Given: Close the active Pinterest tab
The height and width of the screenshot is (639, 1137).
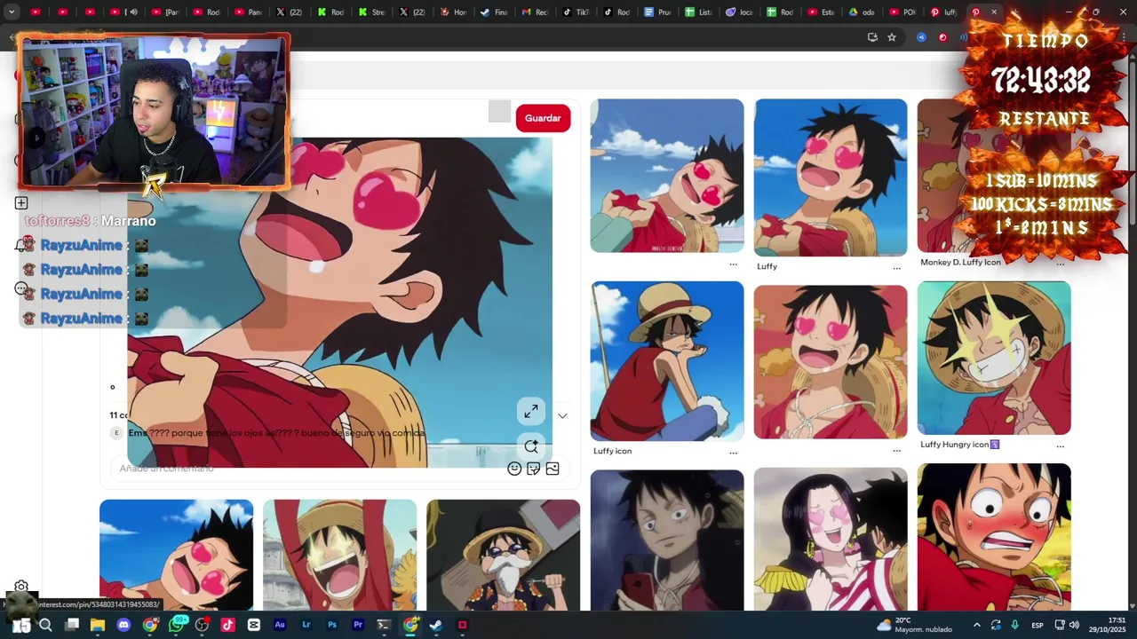Looking at the screenshot, I should click(x=994, y=12).
